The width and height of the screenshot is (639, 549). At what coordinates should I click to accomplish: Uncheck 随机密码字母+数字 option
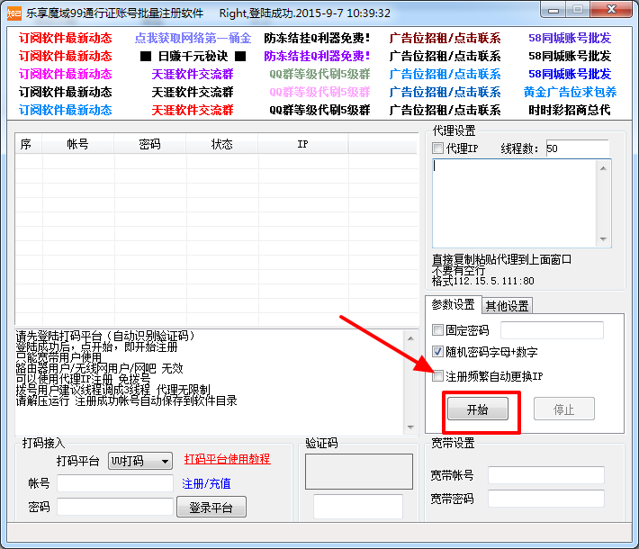pyautogui.click(x=437, y=351)
